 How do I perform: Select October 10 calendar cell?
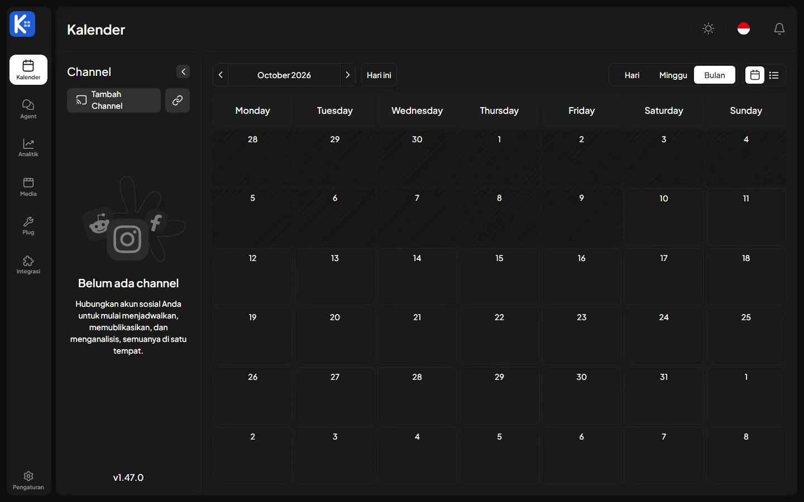coord(664,217)
